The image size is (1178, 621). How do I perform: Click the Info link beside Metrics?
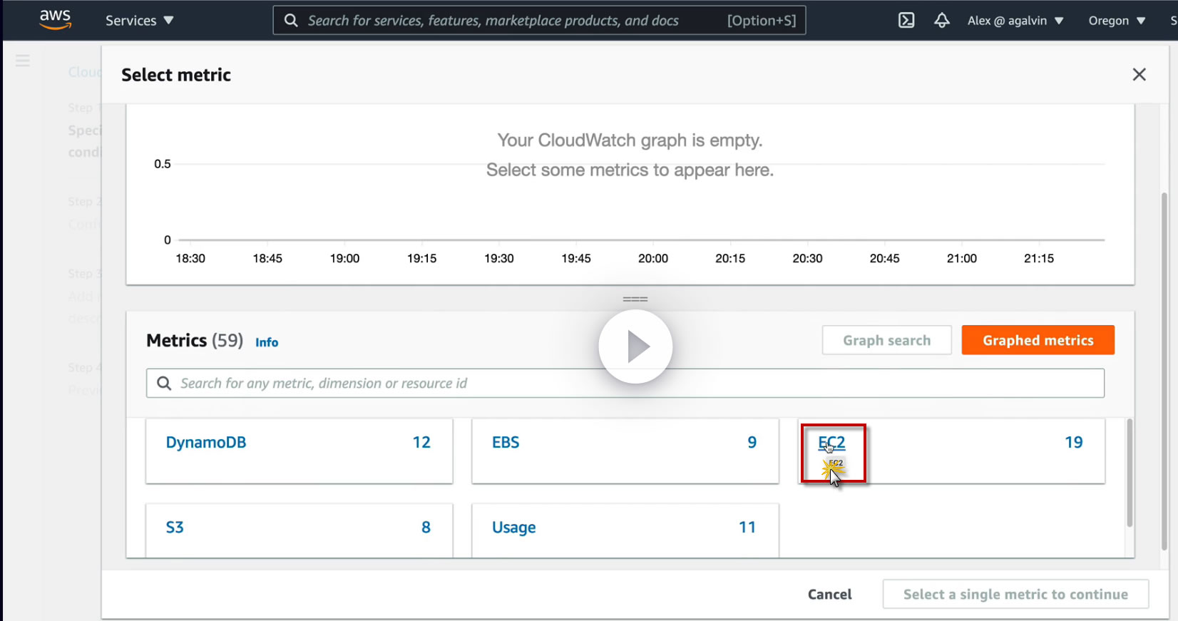click(267, 342)
